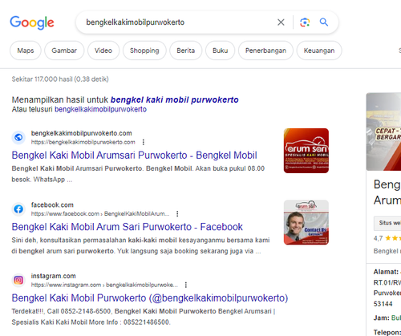The width and height of the screenshot is (401, 336).
Task: Click globe favicon of bengkelkakimobilpurwokerto.com
Action: tap(18, 137)
